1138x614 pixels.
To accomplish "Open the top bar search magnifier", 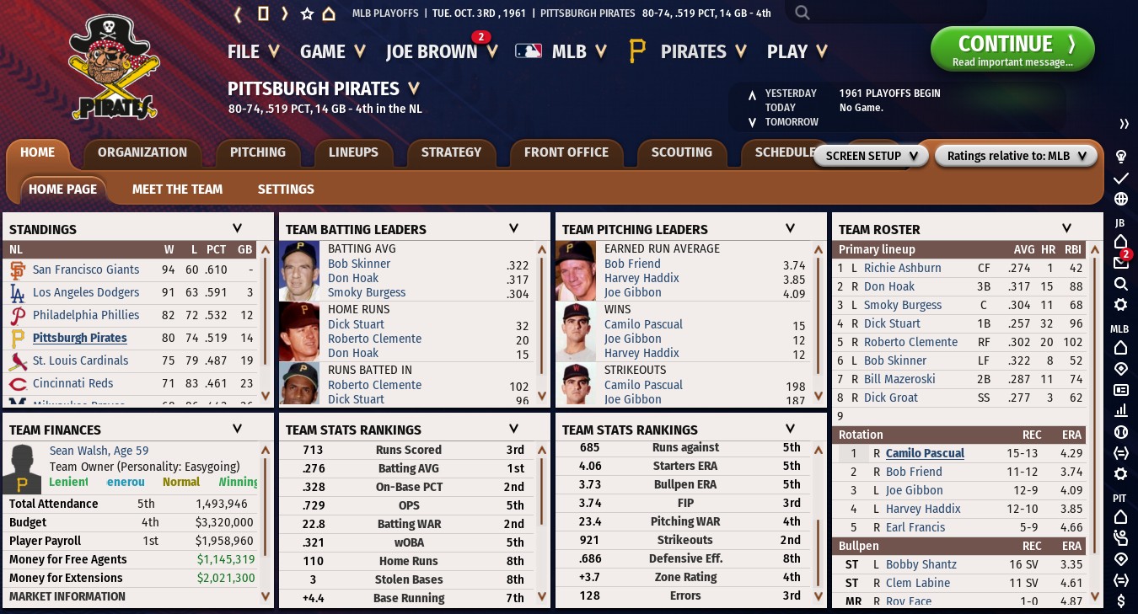I will [x=803, y=13].
